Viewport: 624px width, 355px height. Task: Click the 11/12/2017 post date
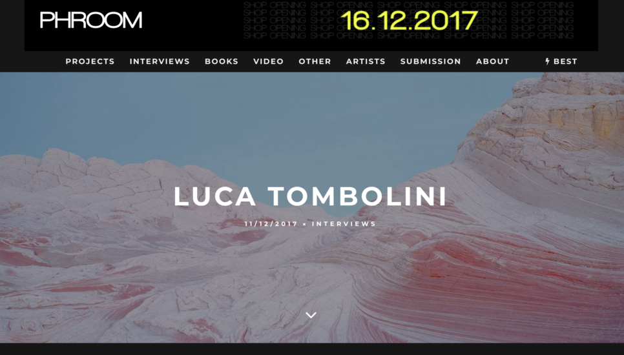[x=271, y=224]
